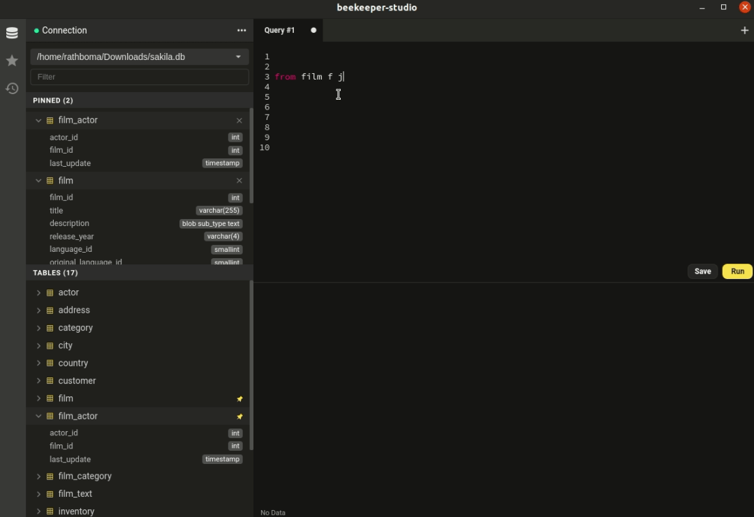754x517 pixels.
Task: Open the Connection three-dots menu
Action: click(242, 31)
